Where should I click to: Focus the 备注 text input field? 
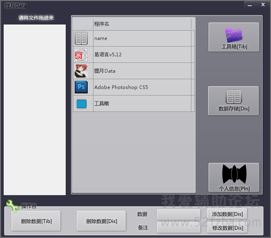point(178,228)
